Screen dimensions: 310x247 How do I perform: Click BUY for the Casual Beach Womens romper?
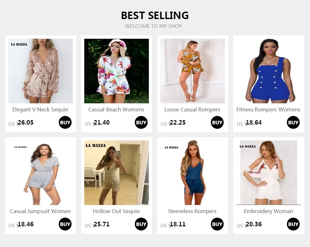coord(141,122)
